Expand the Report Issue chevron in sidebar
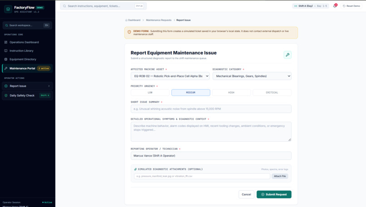Viewport: 366px width, 207px height. click(49, 86)
